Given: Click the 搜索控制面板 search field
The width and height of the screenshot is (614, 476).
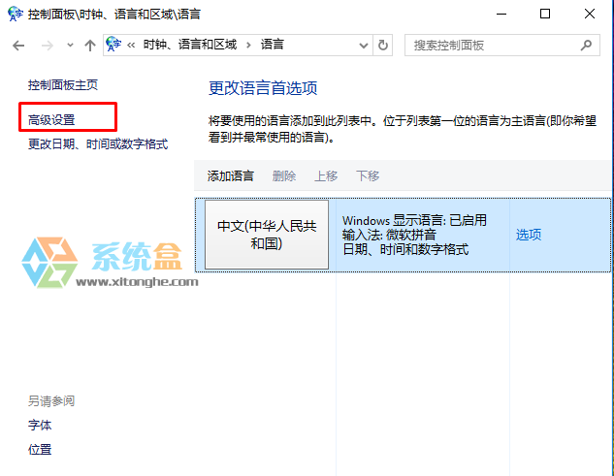Looking at the screenshot, I should click(x=490, y=46).
